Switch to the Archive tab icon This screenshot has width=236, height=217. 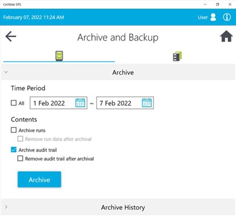point(59,56)
